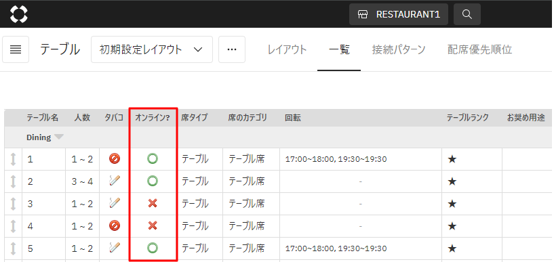Click the Dining group label
The image size is (554, 262).
pyautogui.click(x=39, y=137)
